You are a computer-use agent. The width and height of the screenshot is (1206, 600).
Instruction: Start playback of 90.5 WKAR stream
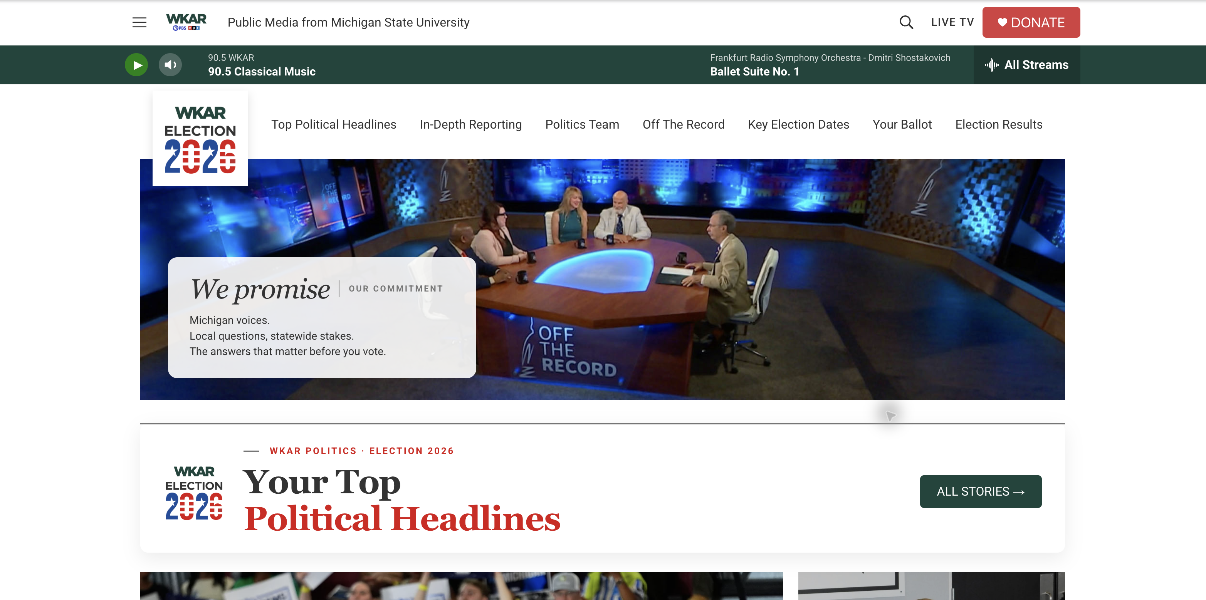coord(136,65)
